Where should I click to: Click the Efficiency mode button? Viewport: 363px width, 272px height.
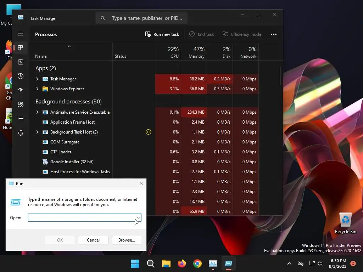tap(242, 34)
